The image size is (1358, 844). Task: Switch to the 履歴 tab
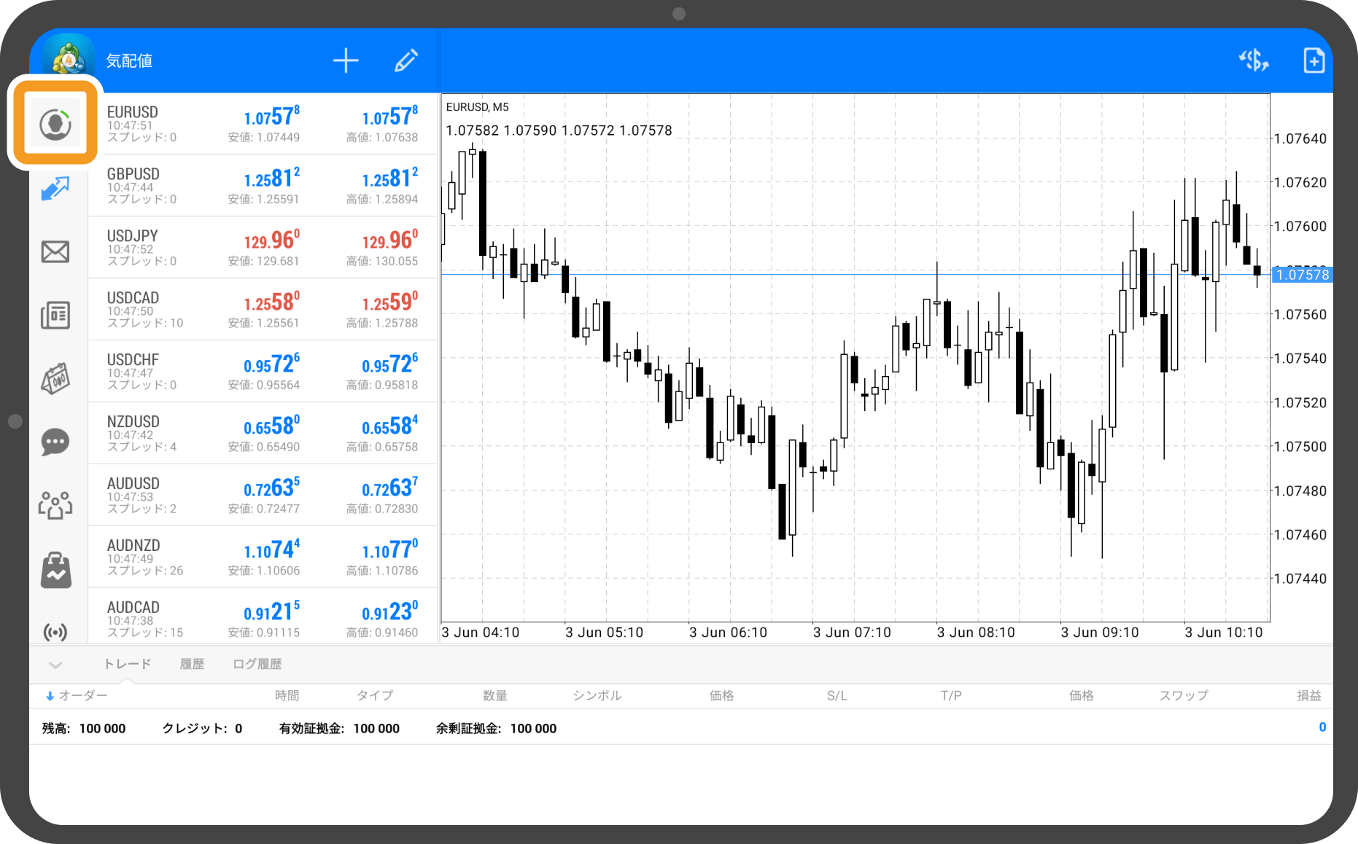(192, 664)
